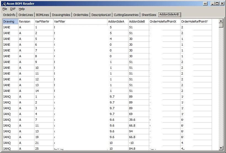Switch to the SheetSizes tab
The image size is (226, 153).
149,15
